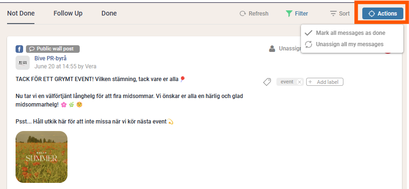Viewport: 409px width, 189px height.
Task: Select the Not Done tab
Action: [21, 13]
